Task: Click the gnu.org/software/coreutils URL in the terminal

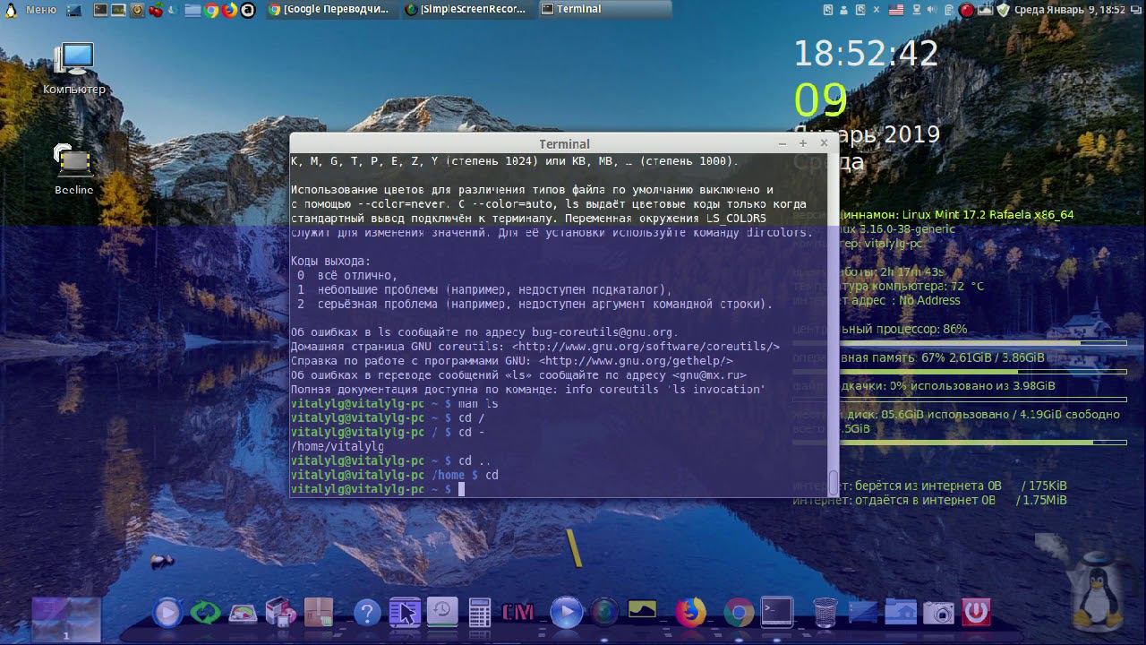Action: (646, 347)
